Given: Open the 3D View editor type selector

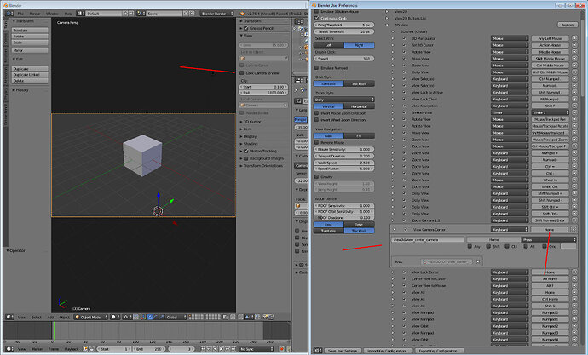Looking at the screenshot, I should pos(9,318).
